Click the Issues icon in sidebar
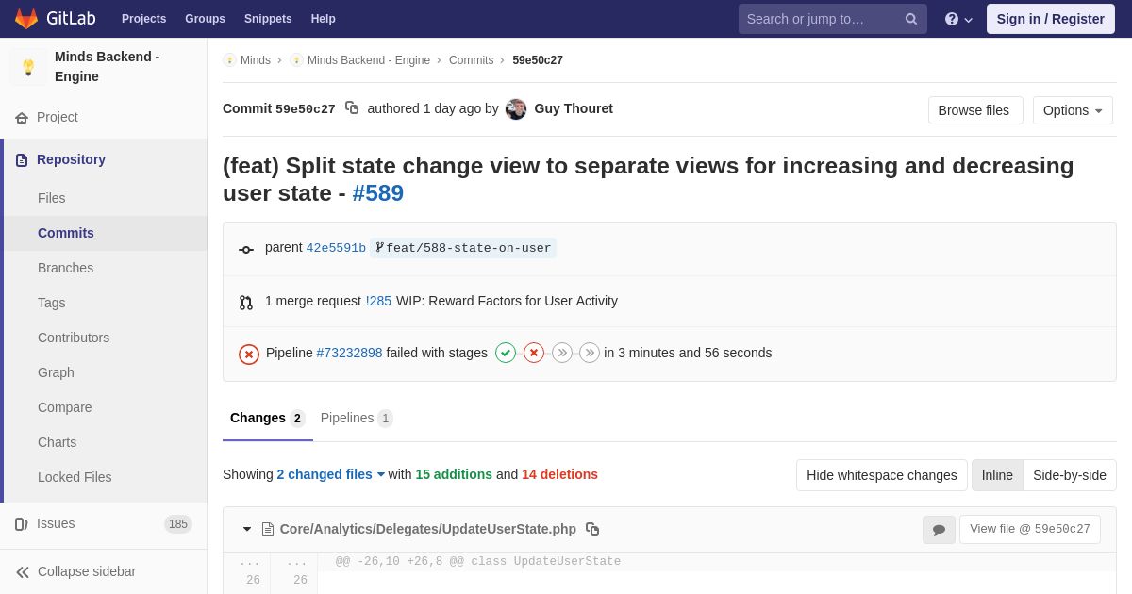Screen dimensions: 1132x594 [x=22, y=524]
